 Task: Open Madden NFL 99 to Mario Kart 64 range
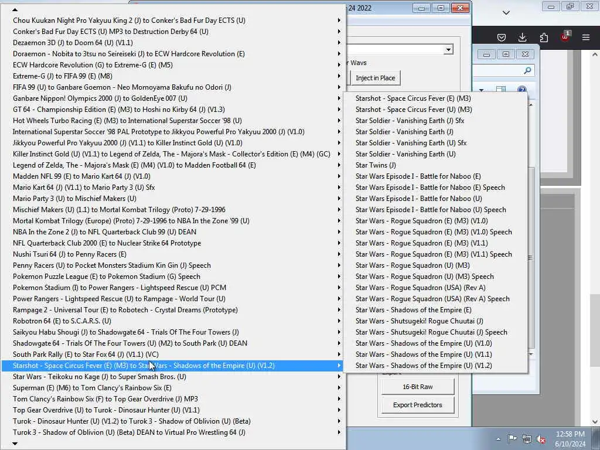tap(173, 176)
